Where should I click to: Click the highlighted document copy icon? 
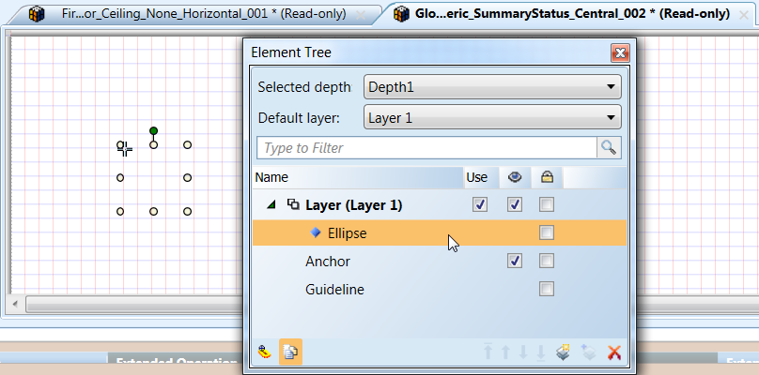click(290, 352)
